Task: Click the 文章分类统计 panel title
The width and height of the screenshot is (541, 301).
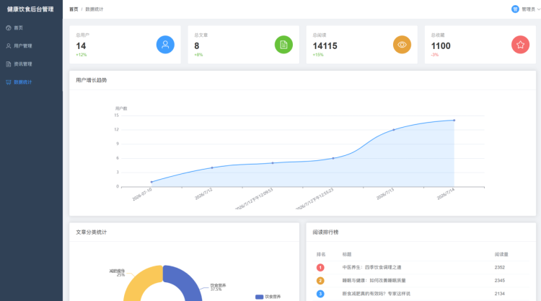Action: [92, 232]
